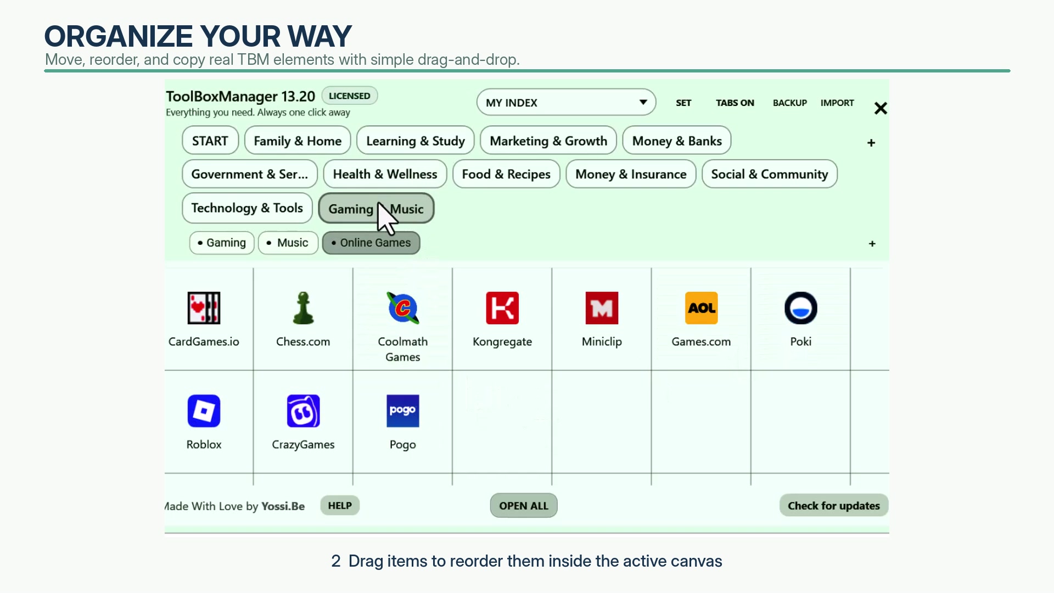Click the Poki label text
Screen dimensions: 1054x593
pyautogui.click(x=801, y=342)
